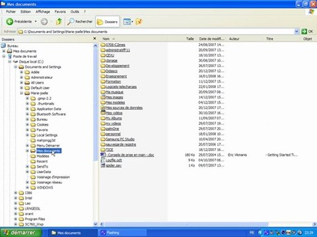Click the OK go button
This screenshot has height=237, width=317.
307,32
